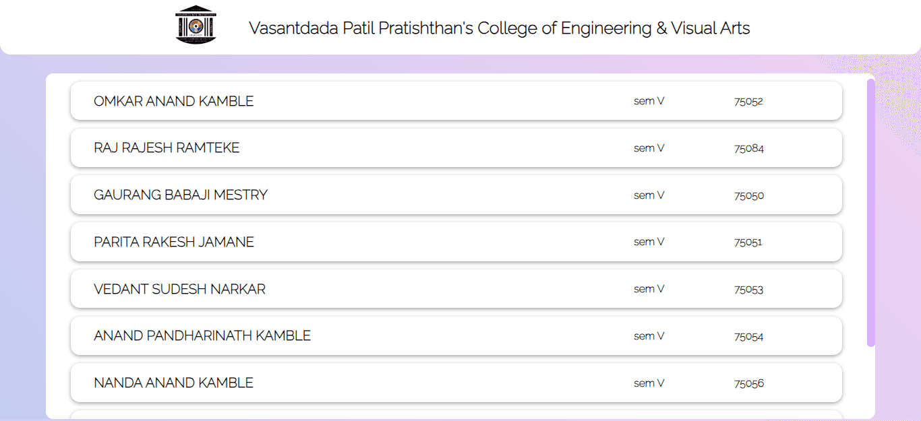Select RAJ RAJESH RAMTEKE row

167,148
